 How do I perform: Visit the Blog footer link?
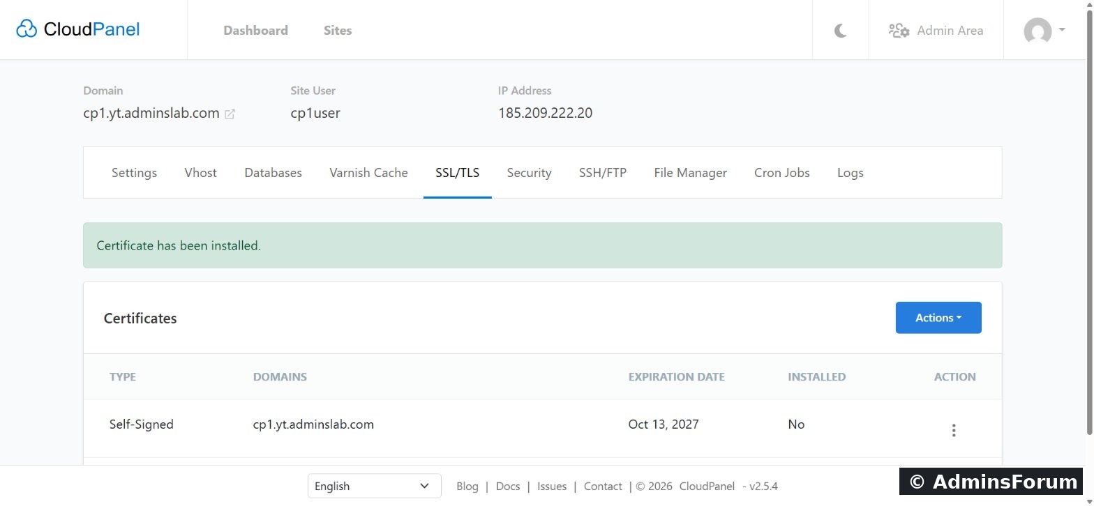(x=467, y=486)
